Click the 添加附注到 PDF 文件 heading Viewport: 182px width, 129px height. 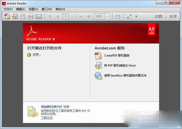pyautogui.click(x=55, y=107)
